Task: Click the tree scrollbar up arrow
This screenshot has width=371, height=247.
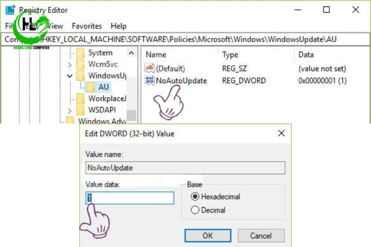Action: click(x=131, y=53)
